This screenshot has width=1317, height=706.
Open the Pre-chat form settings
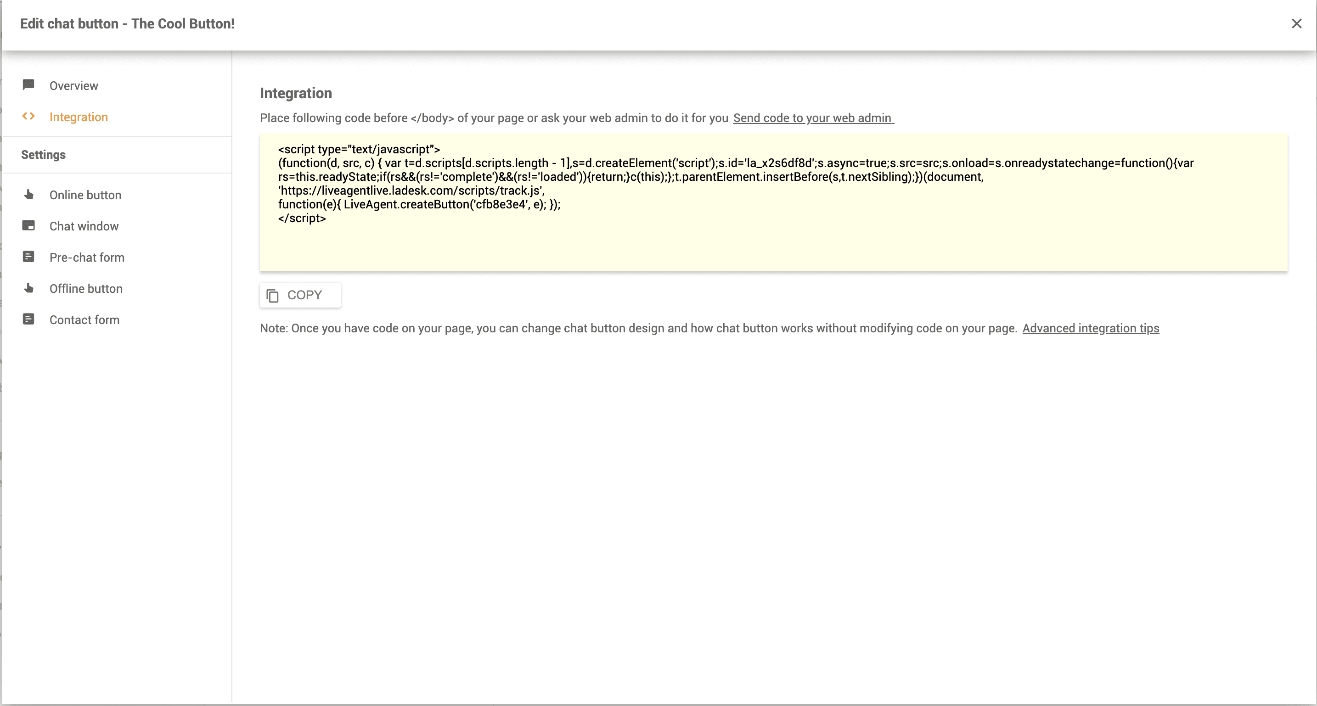[87, 257]
